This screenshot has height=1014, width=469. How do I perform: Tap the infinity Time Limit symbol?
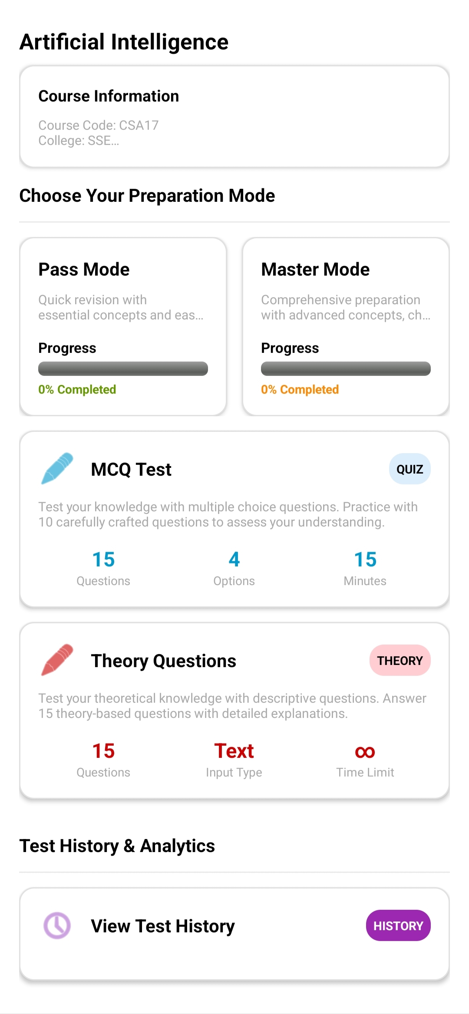(365, 752)
